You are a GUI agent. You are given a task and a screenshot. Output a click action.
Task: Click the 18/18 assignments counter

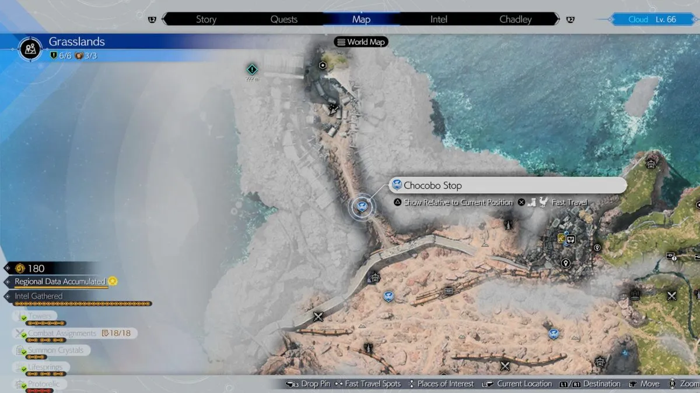(x=116, y=334)
